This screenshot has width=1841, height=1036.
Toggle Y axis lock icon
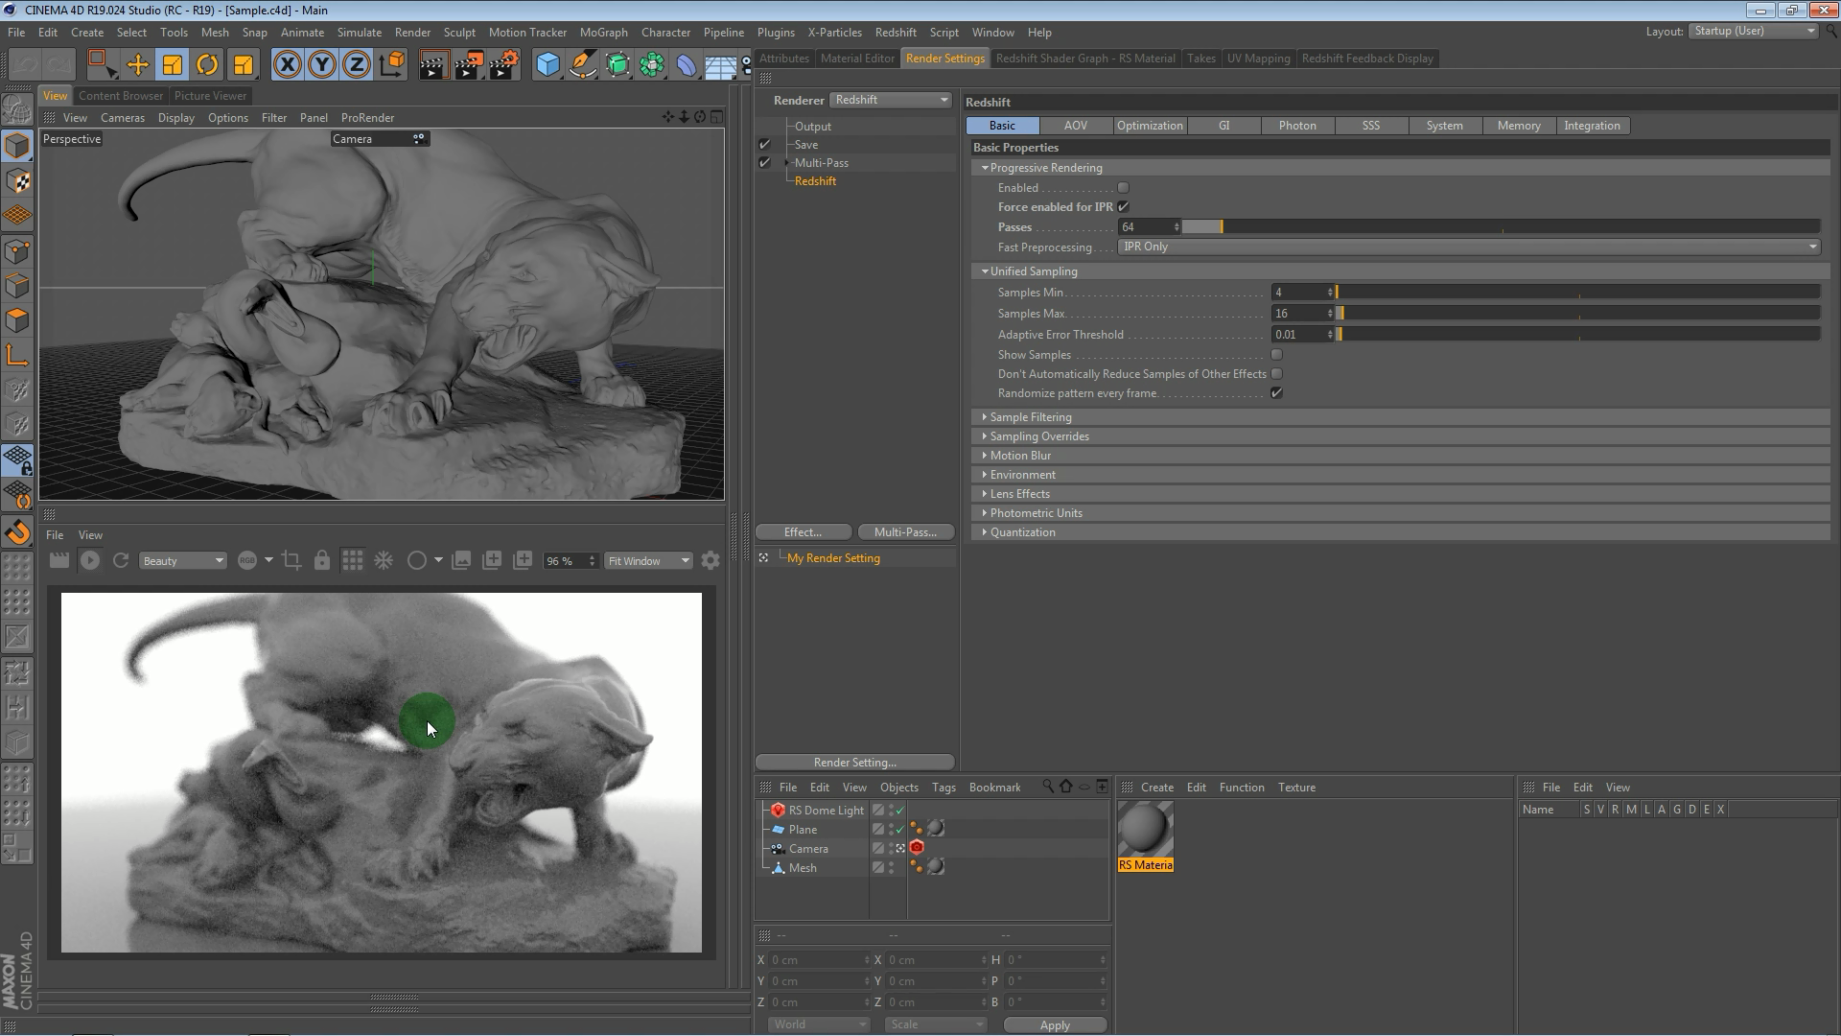pos(322,65)
